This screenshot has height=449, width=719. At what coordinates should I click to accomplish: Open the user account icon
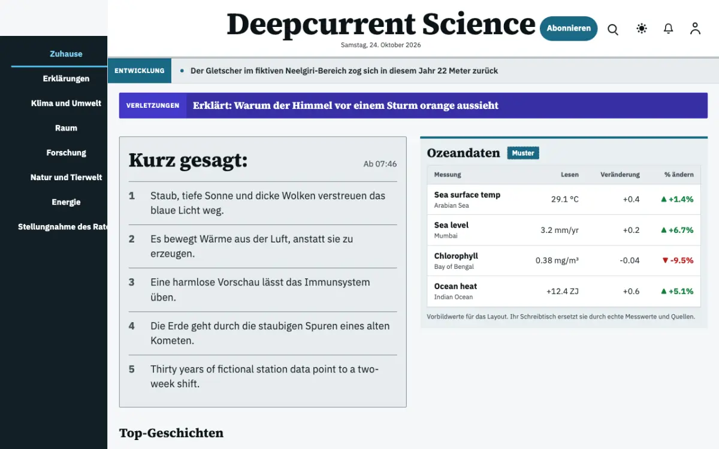[695, 28]
